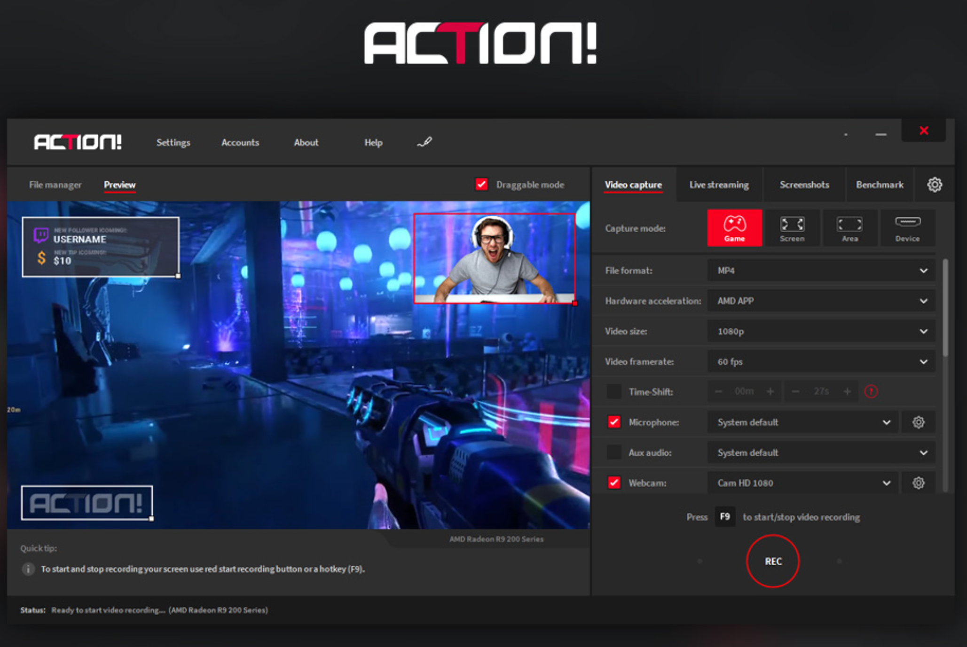Select the Area capture mode
Image resolution: width=967 pixels, height=647 pixels.
coord(849,228)
